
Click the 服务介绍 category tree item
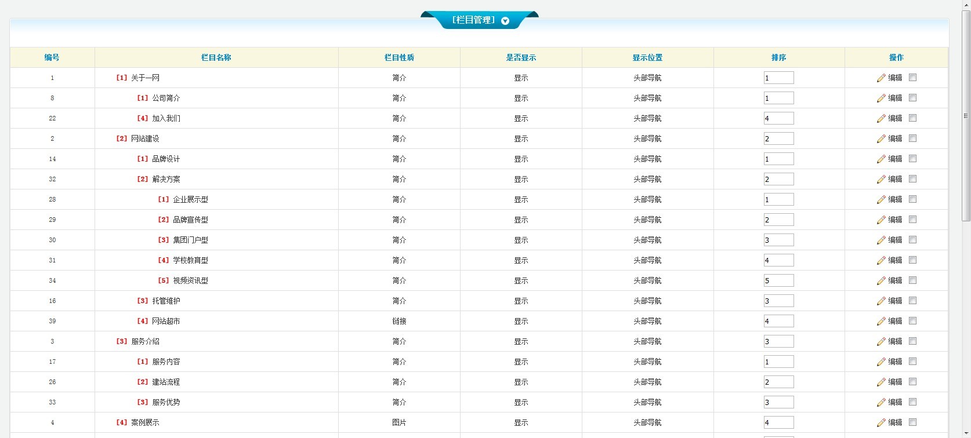(x=145, y=342)
